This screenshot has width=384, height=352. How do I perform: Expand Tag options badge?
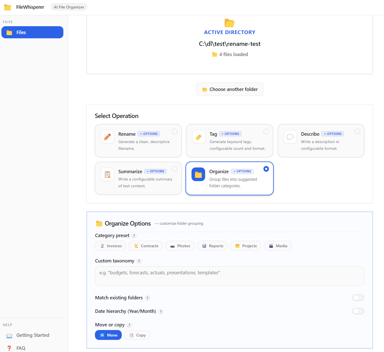click(230, 134)
